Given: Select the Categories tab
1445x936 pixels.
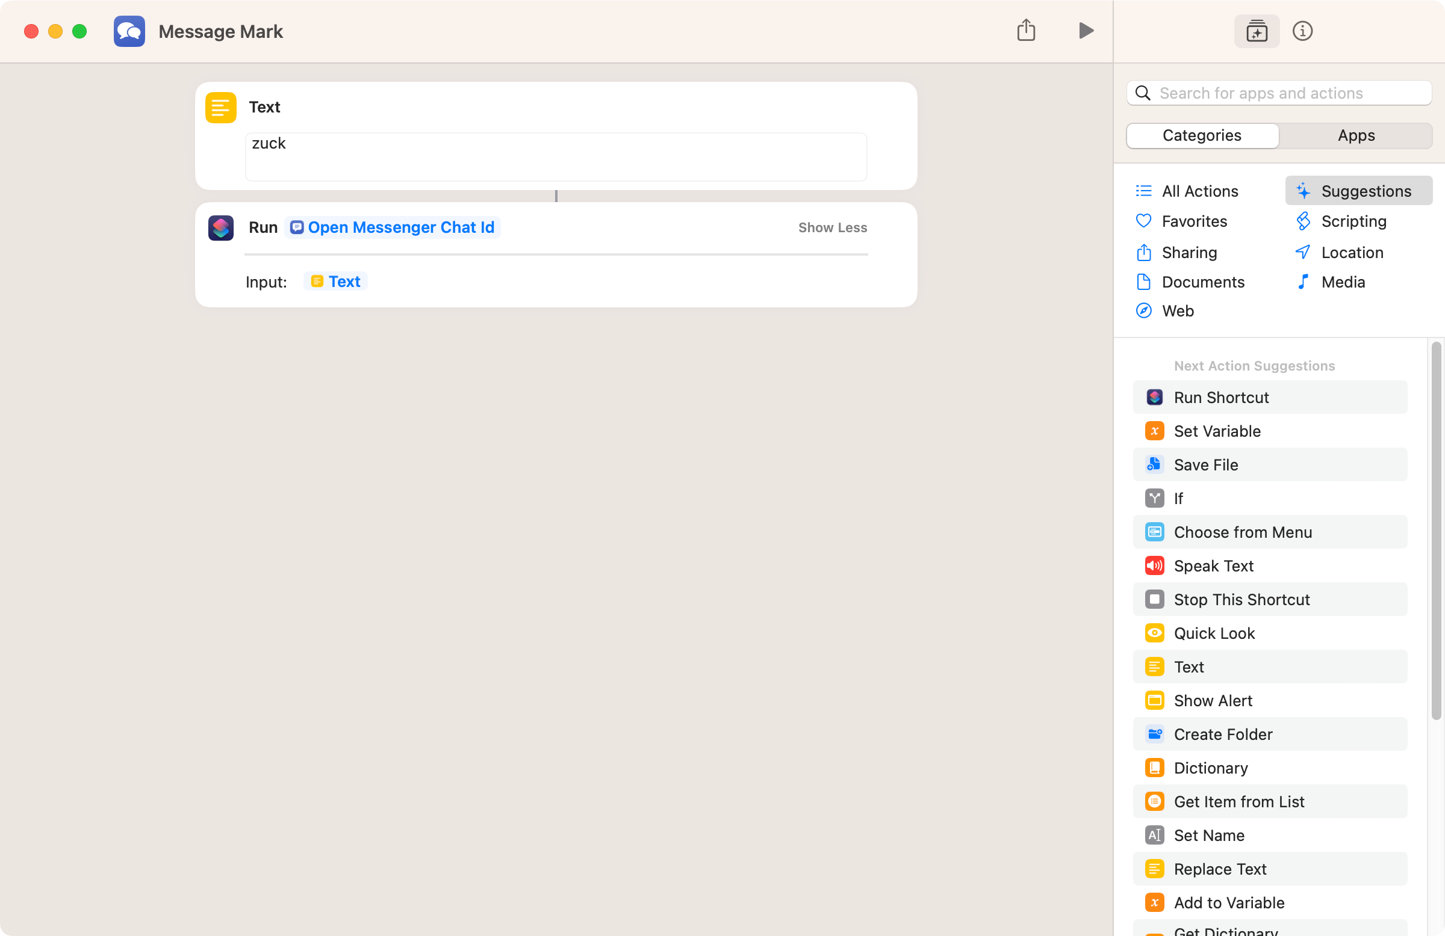Looking at the screenshot, I should (1202, 136).
